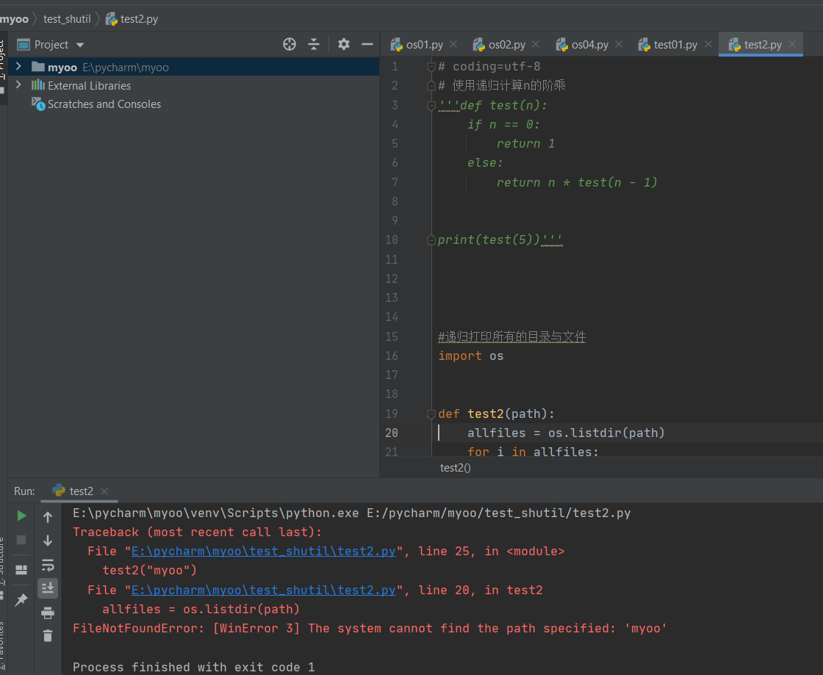Expand the External Libraries node
This screenshot has height=675, width=823.
[19, 85]
